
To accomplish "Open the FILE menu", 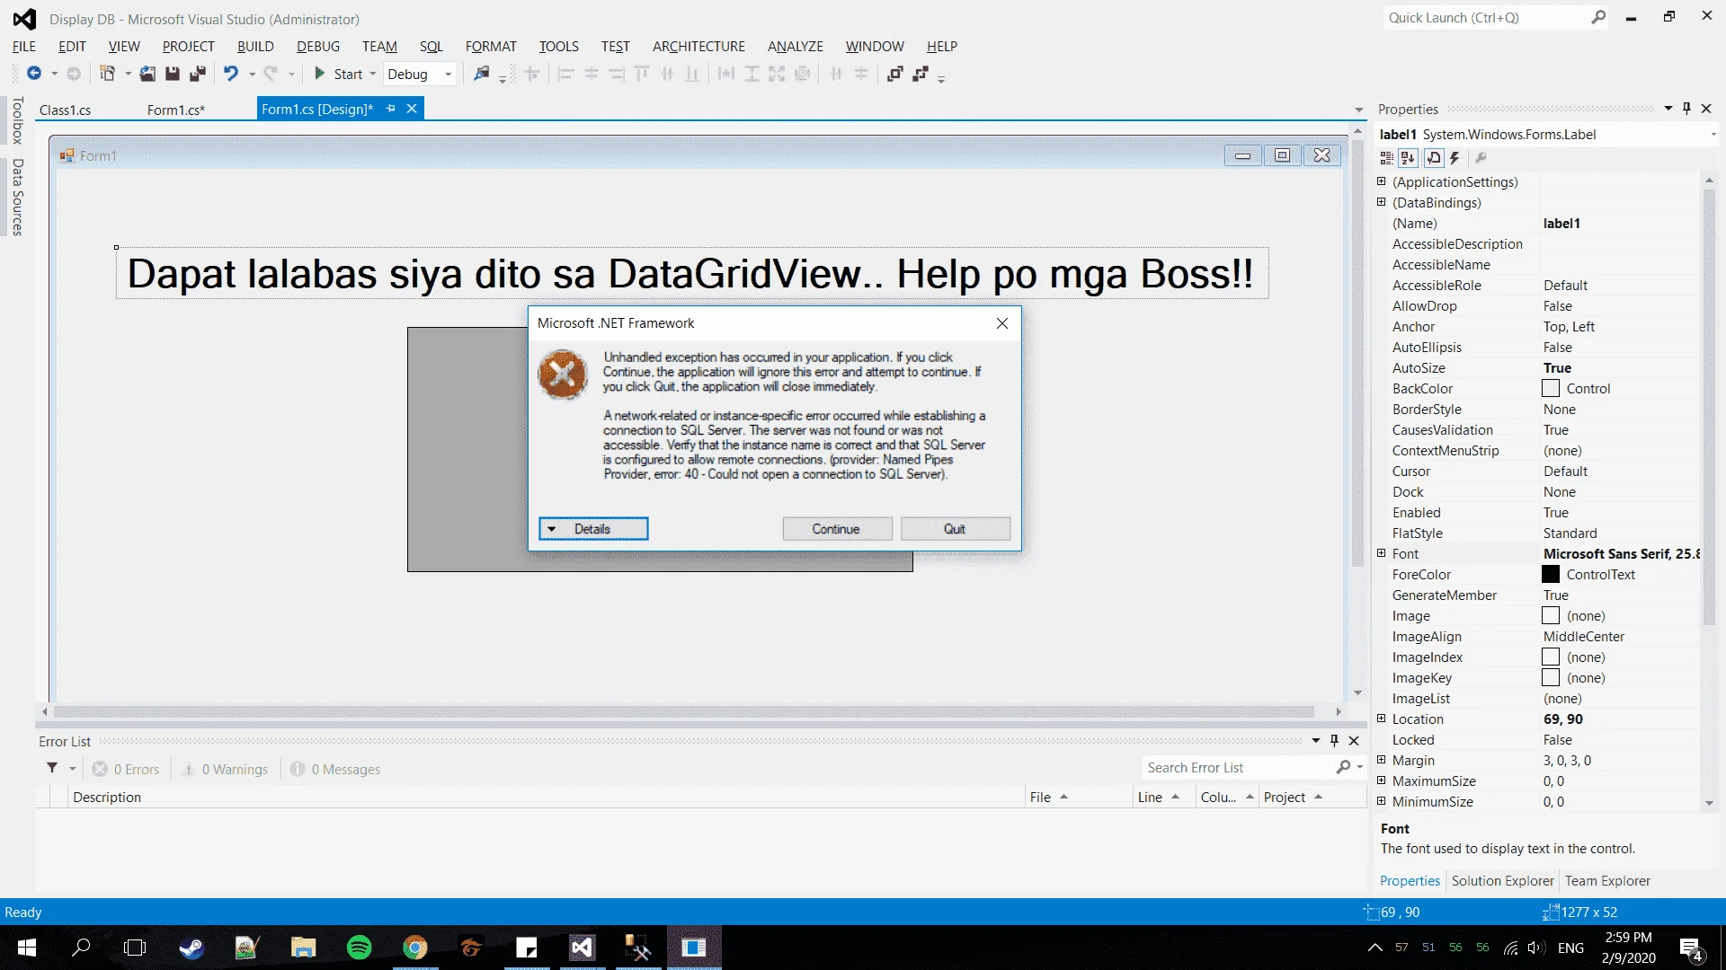I will [x=24, y=46].
